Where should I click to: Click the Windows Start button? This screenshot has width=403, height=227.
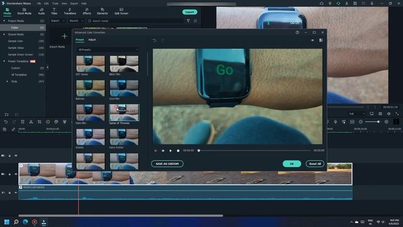(7, 222)
